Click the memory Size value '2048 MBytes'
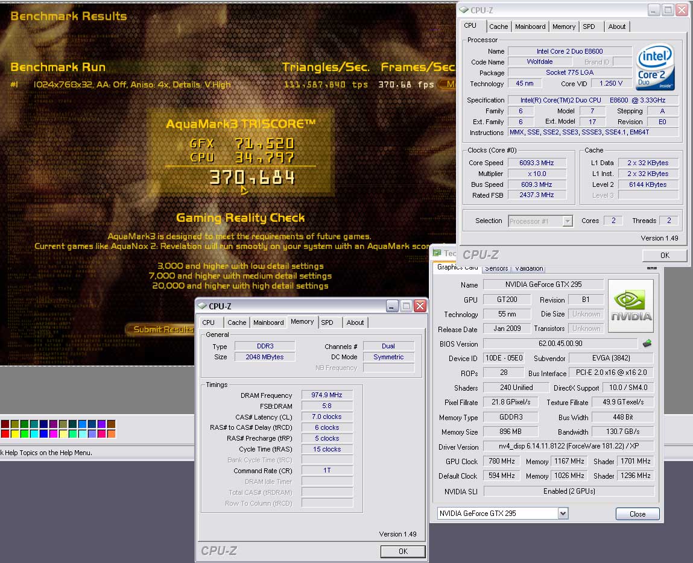Screen dimensions: 693x563 click(x=265, y=357)
